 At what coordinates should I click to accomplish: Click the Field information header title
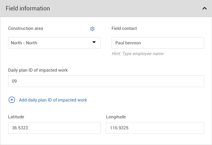pos(28,8)
